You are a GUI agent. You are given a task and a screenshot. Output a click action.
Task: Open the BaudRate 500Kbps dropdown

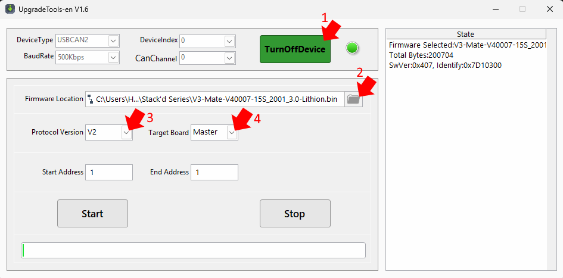(x=113, y=57)
